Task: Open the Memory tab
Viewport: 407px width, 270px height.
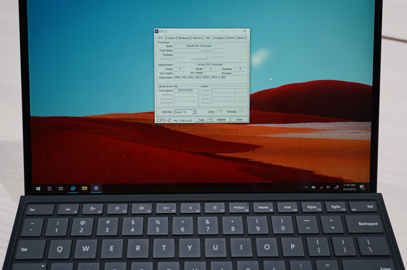Action: tap(197, 38)
